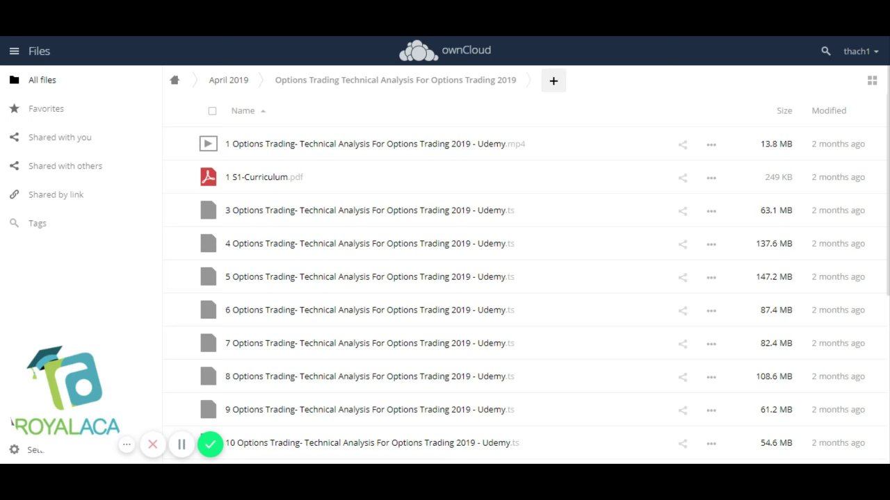The height and width of the screenshot is (500, 890).
Task: Click recorder more options ellipsis button
Action: tap(127, 444)
